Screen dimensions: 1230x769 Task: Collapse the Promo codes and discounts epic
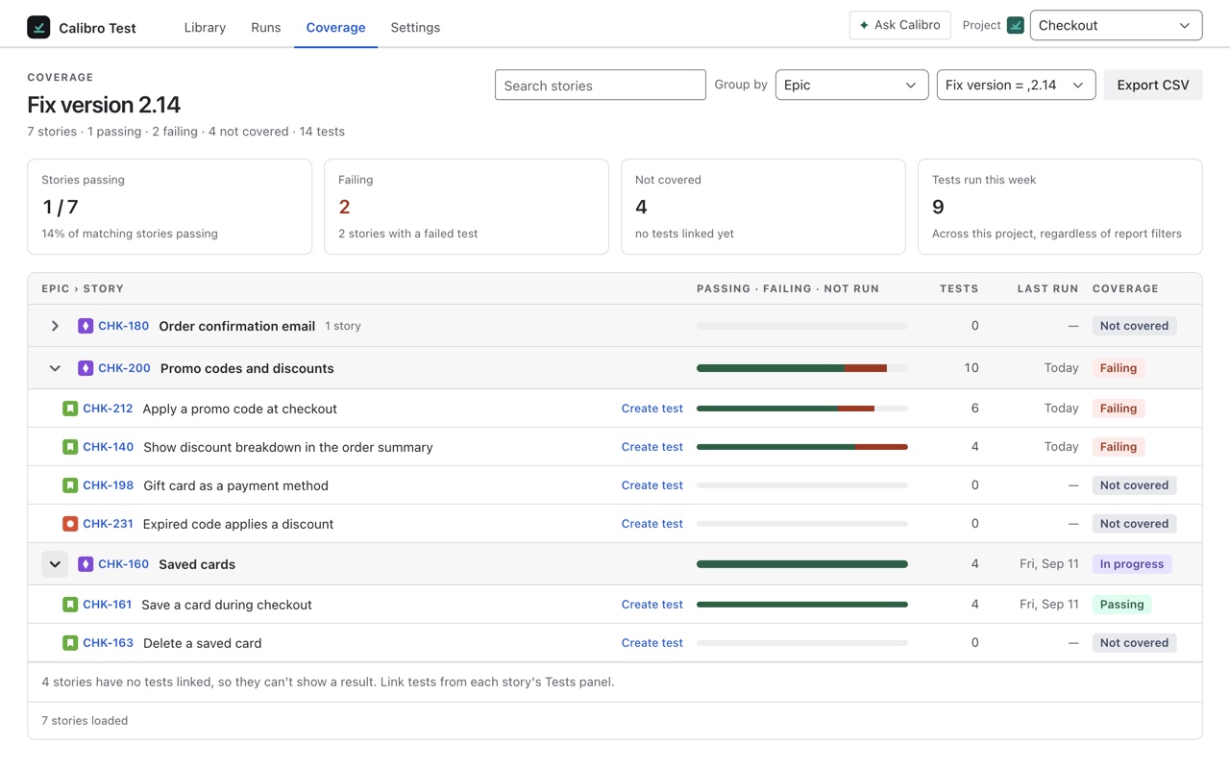click(55, 368)
